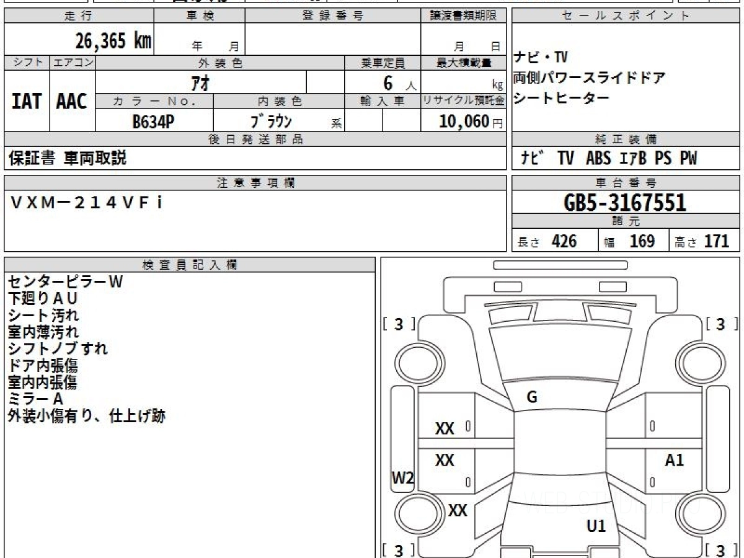This screenshot has height=558, width=744.
Task: Click the 乗車定員 header
Action: [x=383, y=63]
